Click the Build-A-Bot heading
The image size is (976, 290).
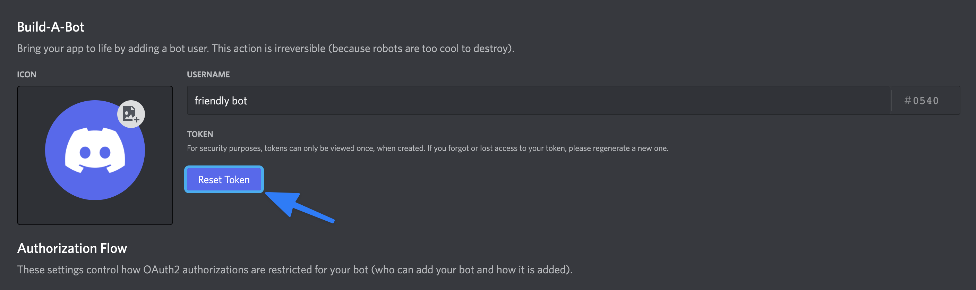click(x=50, y=27)
